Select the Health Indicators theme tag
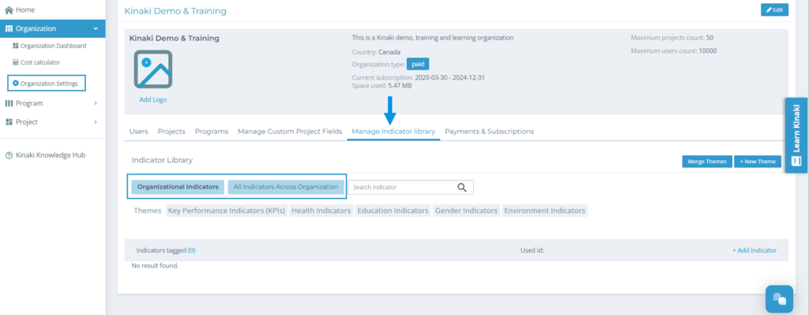 322,211
